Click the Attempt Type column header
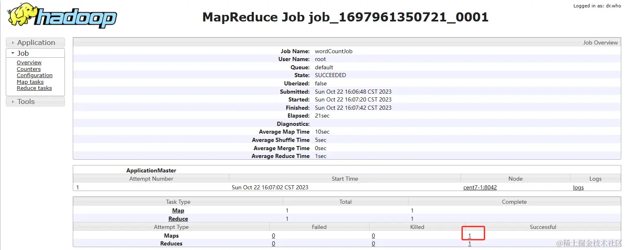 click(x=171, y=227)
